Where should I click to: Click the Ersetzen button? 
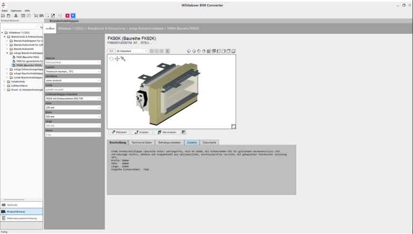(142, 132)
